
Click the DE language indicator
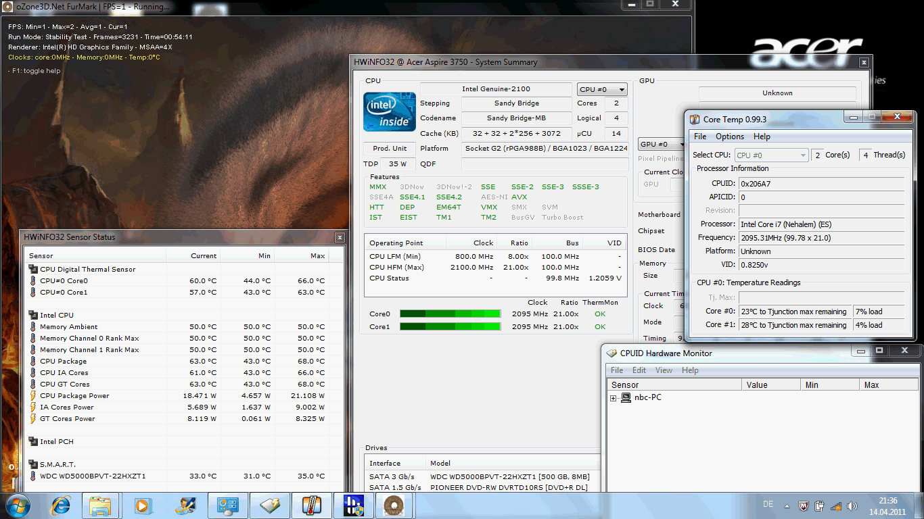(x=768, y=505)
